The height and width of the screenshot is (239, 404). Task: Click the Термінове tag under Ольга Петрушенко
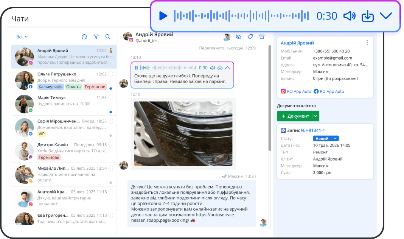(x=95, y=87)
